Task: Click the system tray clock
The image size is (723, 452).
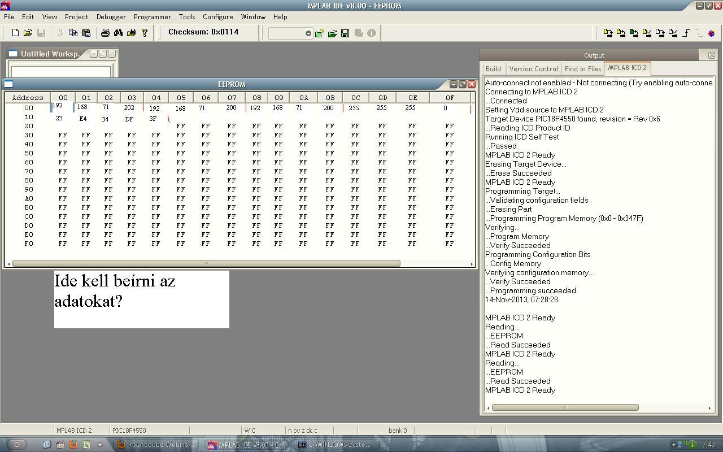Action: [x=708, y=445]
